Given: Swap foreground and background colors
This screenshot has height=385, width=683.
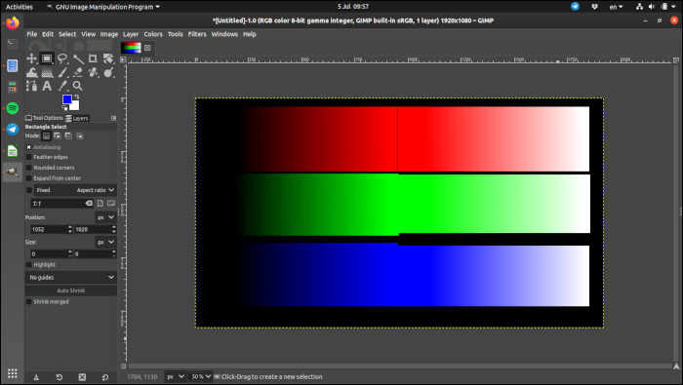Looking at the screenshot, I should point(77,96).
